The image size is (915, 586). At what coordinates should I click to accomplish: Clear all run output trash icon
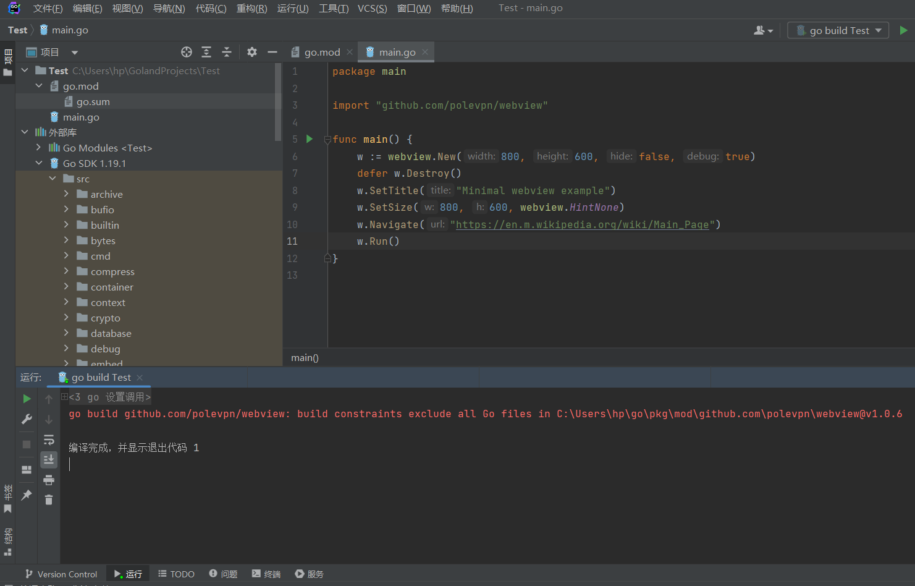pyautogui.click(x=49, y=499)
